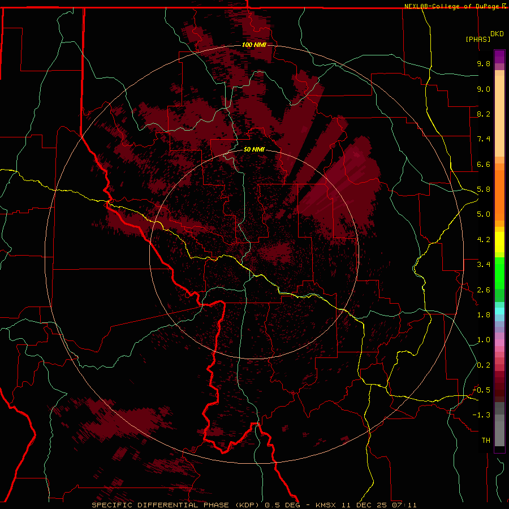Click the 7.4 value on color scale
This screenshot has width=509, height=509.
point(484,139)
